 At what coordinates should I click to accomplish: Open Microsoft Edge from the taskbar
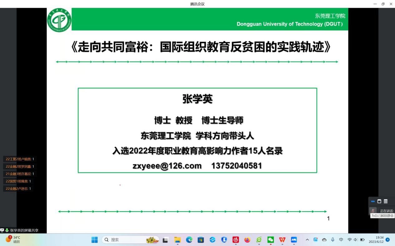pos(189,240)
